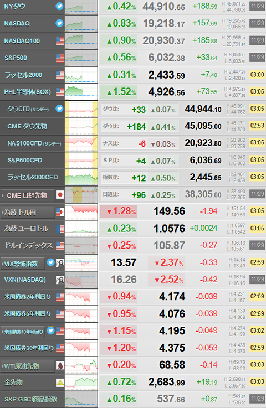Open the NYダウ mini chart
This screenshot has height=408, width=266.
81,7
